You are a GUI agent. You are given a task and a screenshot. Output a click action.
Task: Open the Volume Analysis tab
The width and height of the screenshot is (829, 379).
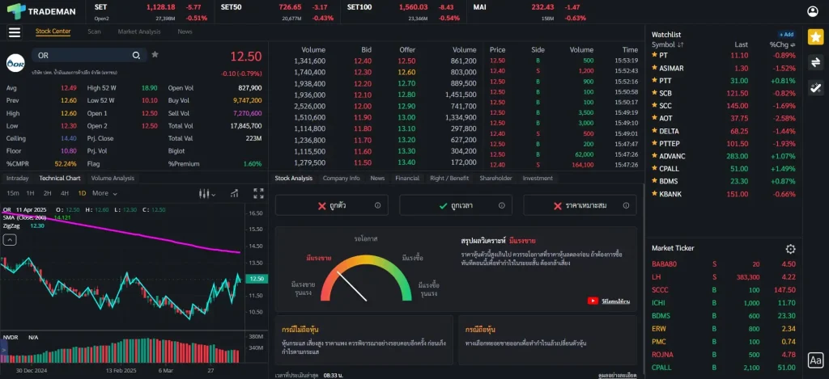(x=113, y=179)
